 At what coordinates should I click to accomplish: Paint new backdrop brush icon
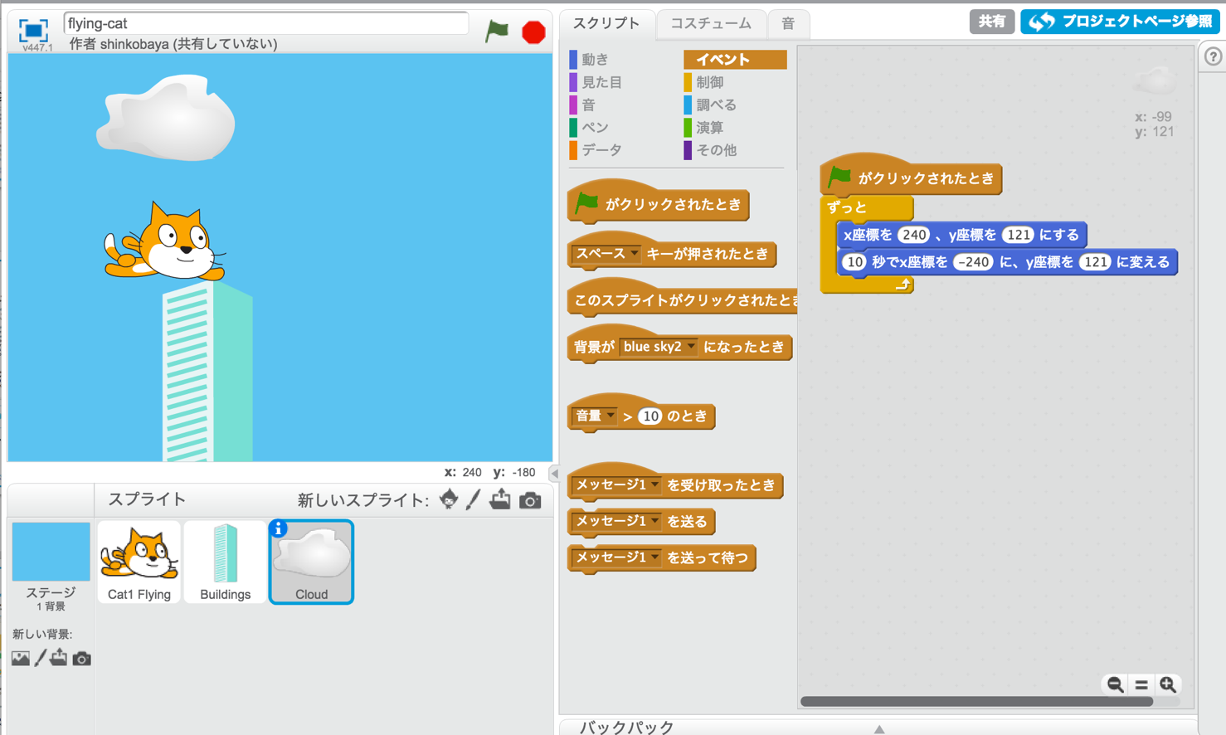(40, 658)
